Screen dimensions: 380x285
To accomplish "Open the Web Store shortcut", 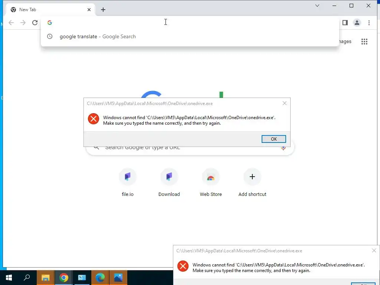I will 211,183.
